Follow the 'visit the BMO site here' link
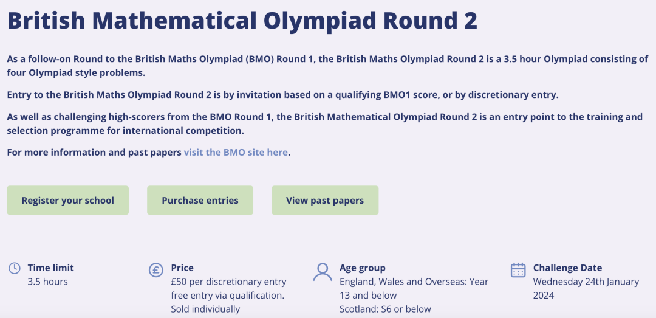This screenshot has height=318, width=656. coord(236,152)
